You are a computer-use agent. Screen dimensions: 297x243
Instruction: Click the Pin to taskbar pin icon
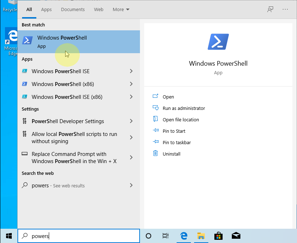click(156, 142)
